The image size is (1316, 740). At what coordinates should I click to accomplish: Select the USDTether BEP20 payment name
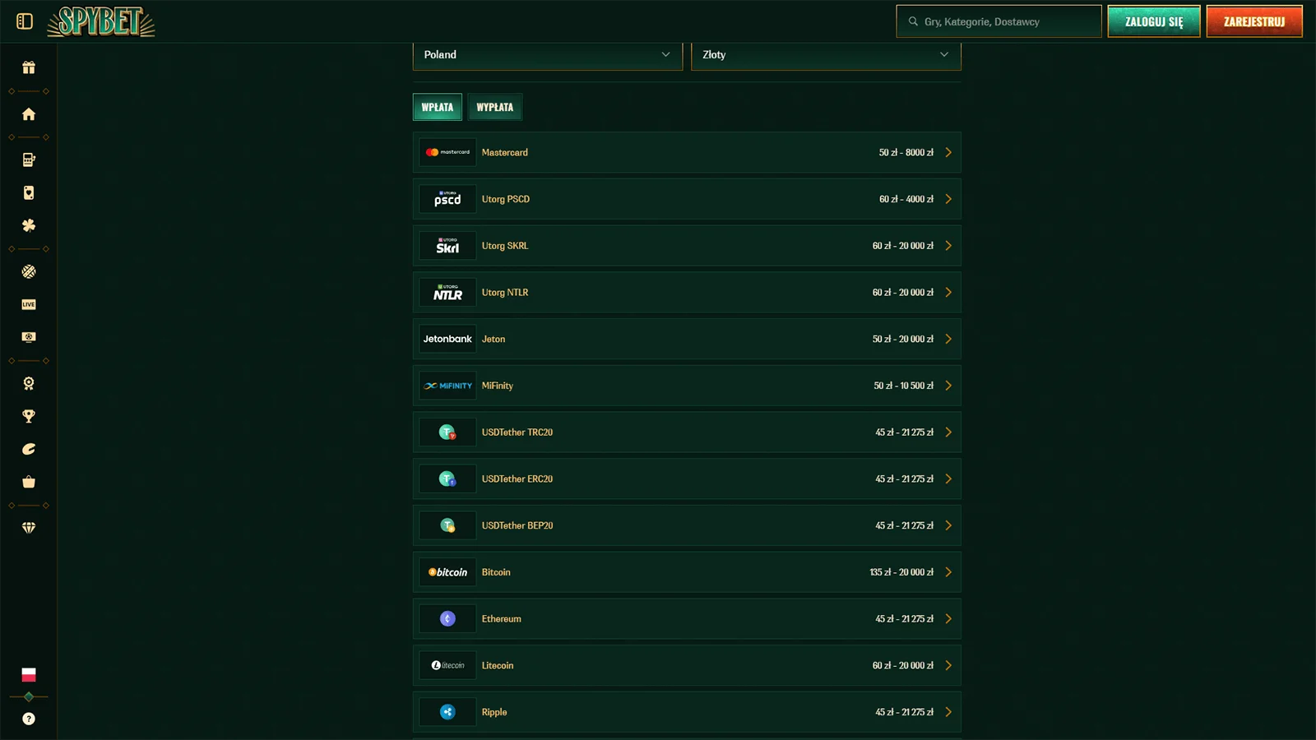pos(517,525)
